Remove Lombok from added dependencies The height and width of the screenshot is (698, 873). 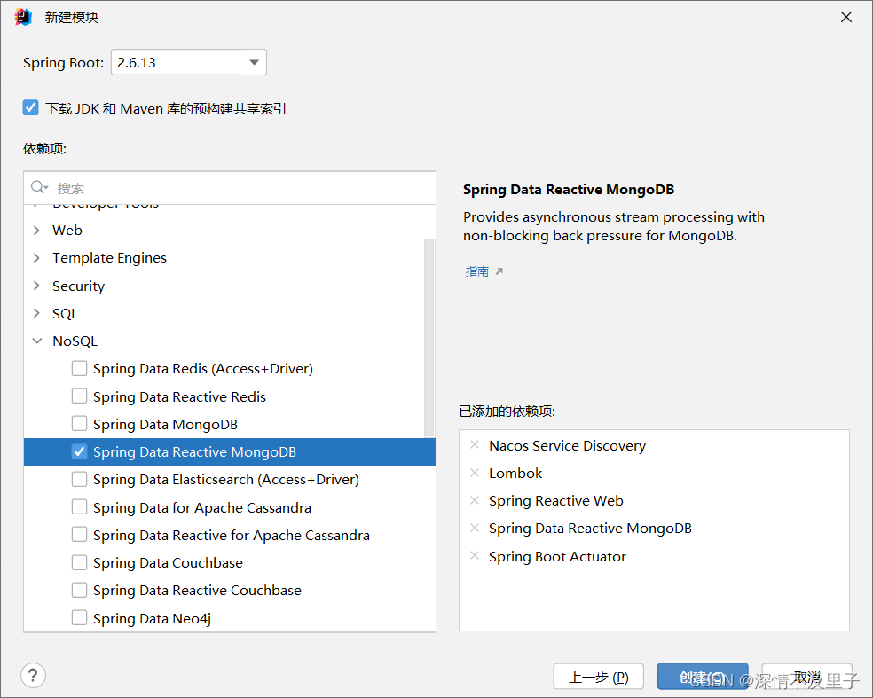(475, 473)
